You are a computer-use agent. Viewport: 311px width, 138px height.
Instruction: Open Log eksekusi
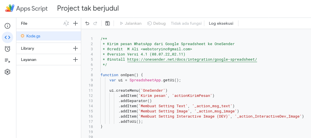coord(221,24)
